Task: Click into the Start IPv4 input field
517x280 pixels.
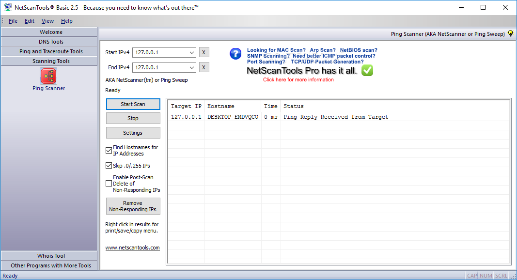Action: [160, 52]
